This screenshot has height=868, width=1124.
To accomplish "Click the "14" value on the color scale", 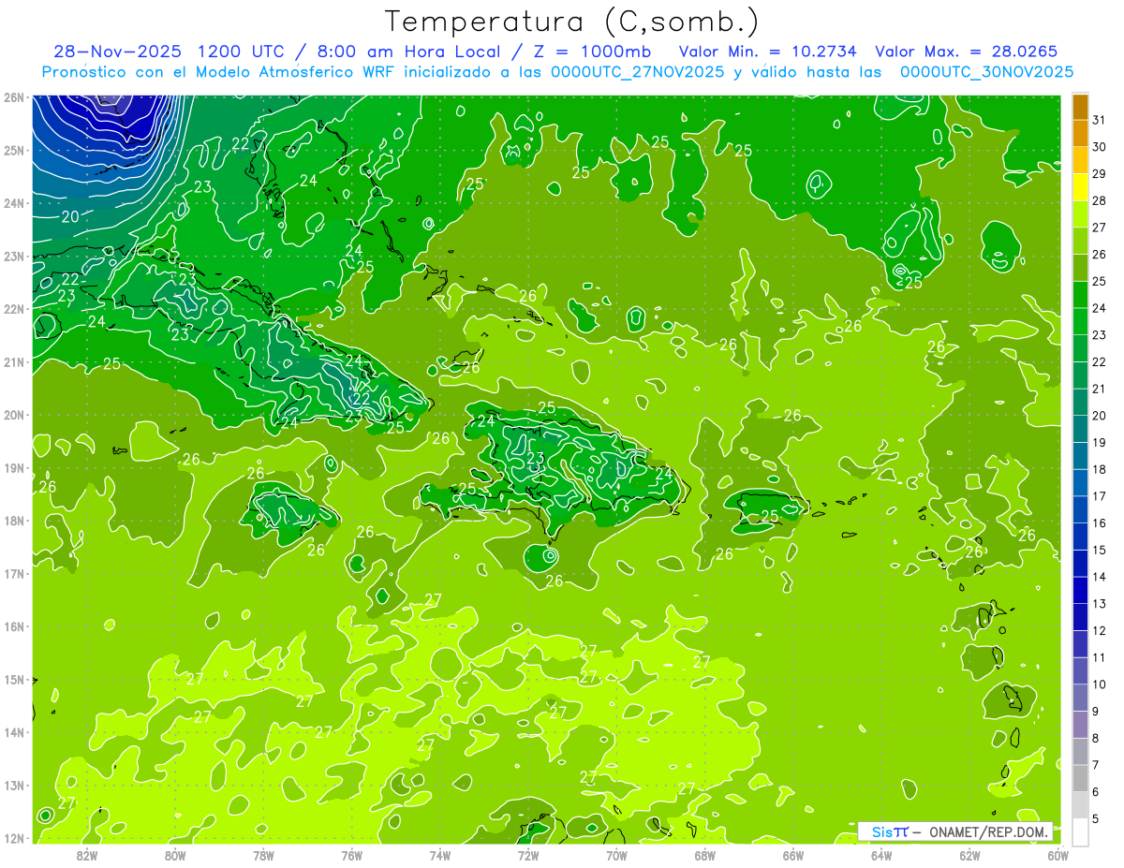I will click(x=1100, y=578).
